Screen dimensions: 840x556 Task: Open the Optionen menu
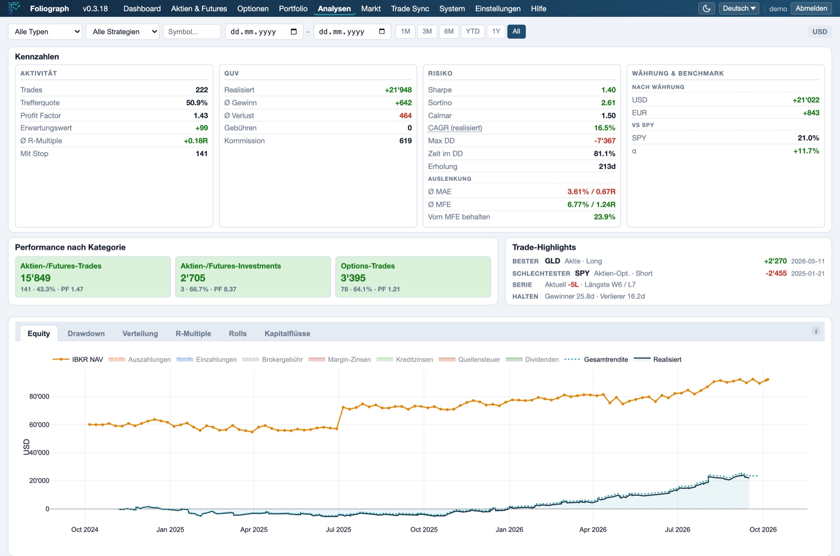point(253,8)
